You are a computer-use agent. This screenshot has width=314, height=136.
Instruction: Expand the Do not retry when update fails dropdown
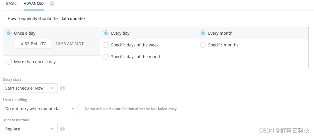pyautogui.click(x=41, y=108)
